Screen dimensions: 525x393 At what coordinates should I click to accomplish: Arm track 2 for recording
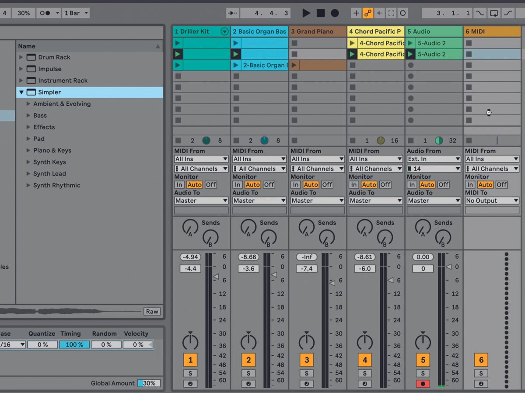tap(248, 384)
